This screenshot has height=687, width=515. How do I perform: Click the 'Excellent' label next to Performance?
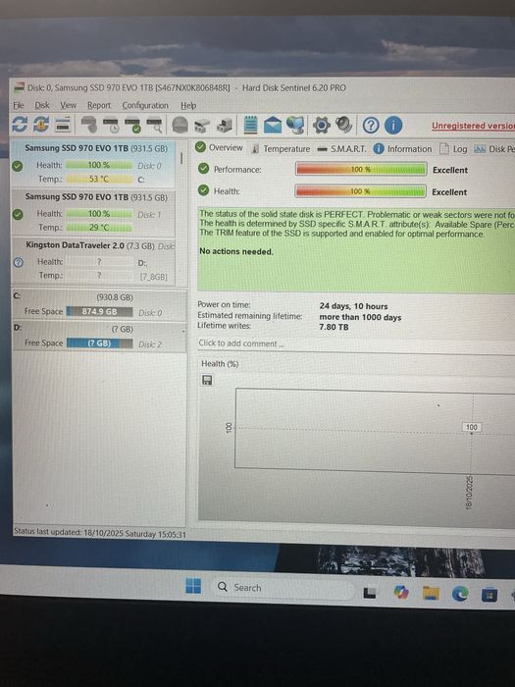click(x=450, y=170)
